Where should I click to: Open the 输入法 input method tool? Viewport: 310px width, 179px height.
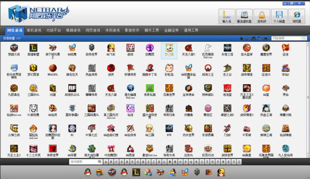(227, 16)
